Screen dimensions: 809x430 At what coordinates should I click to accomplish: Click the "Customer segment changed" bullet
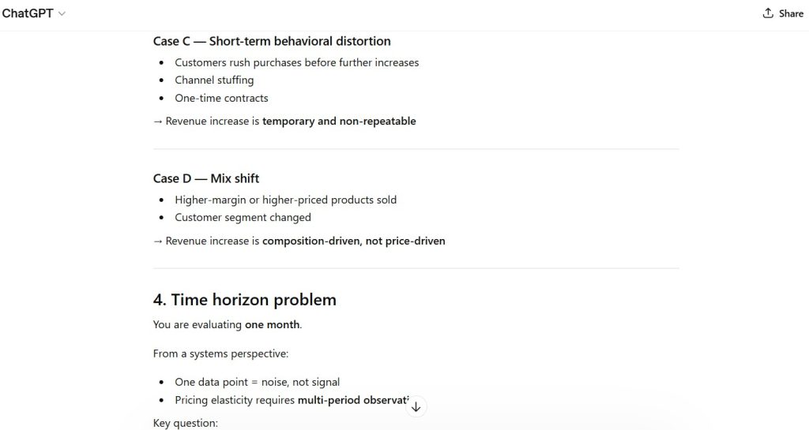coord(243,217)
